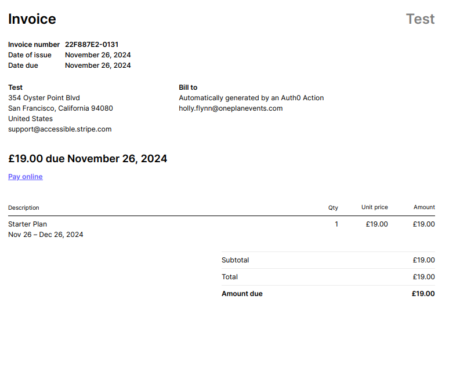Click the Bill to heading
This screenshot has height=376, width=449.
[x=188, y=87]
